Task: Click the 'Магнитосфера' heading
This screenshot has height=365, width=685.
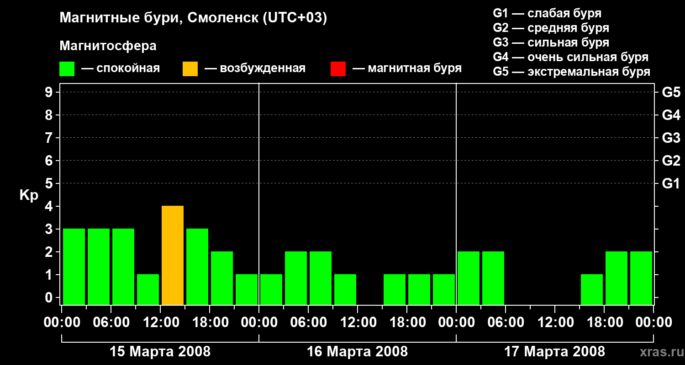Action: [x=108, y=46]
